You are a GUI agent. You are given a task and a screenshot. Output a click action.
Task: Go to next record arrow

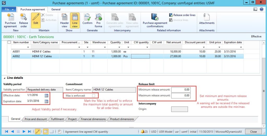[24, 131]
